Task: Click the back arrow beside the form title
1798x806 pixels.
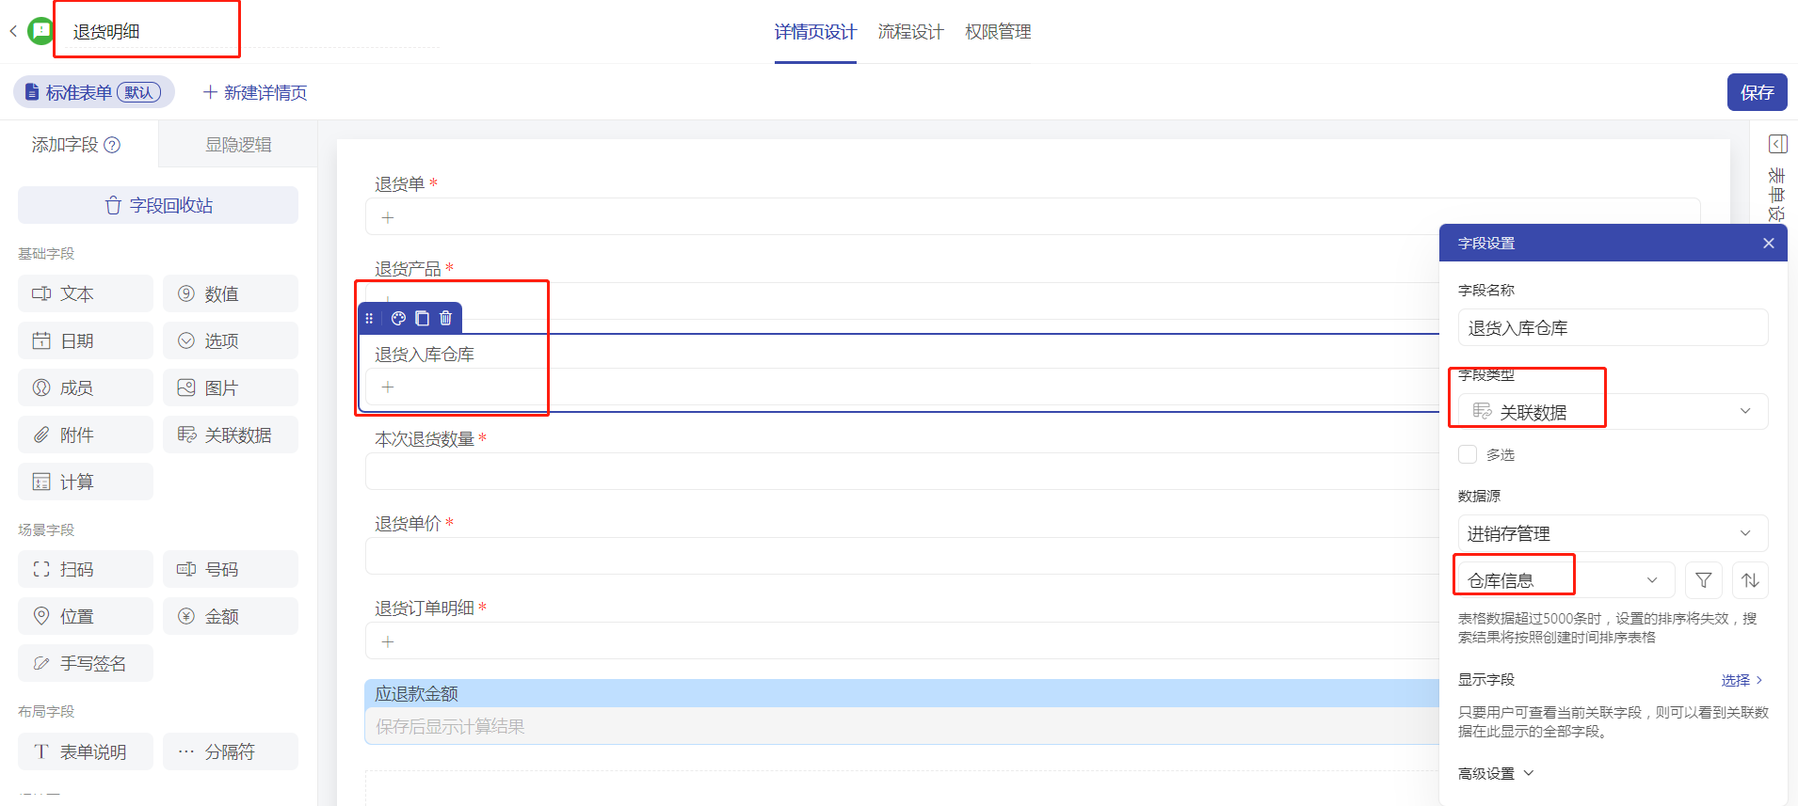Action: pyautogui.click(x=13, y=31)
